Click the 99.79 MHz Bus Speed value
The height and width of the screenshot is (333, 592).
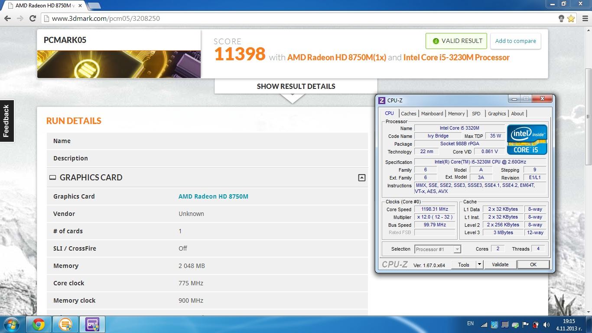435,225
